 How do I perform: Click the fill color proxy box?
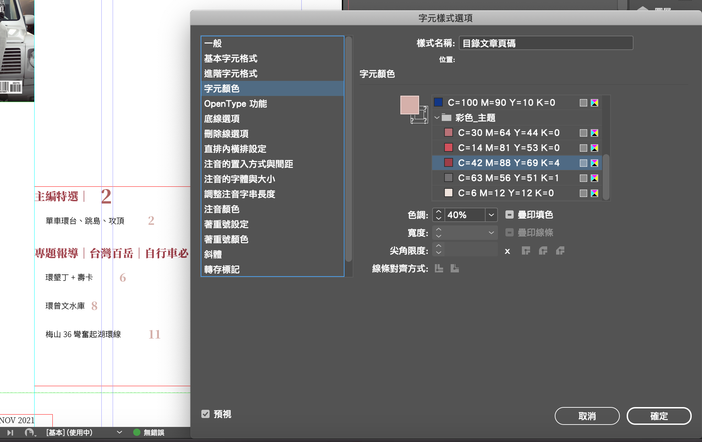[x=409, y=105]
